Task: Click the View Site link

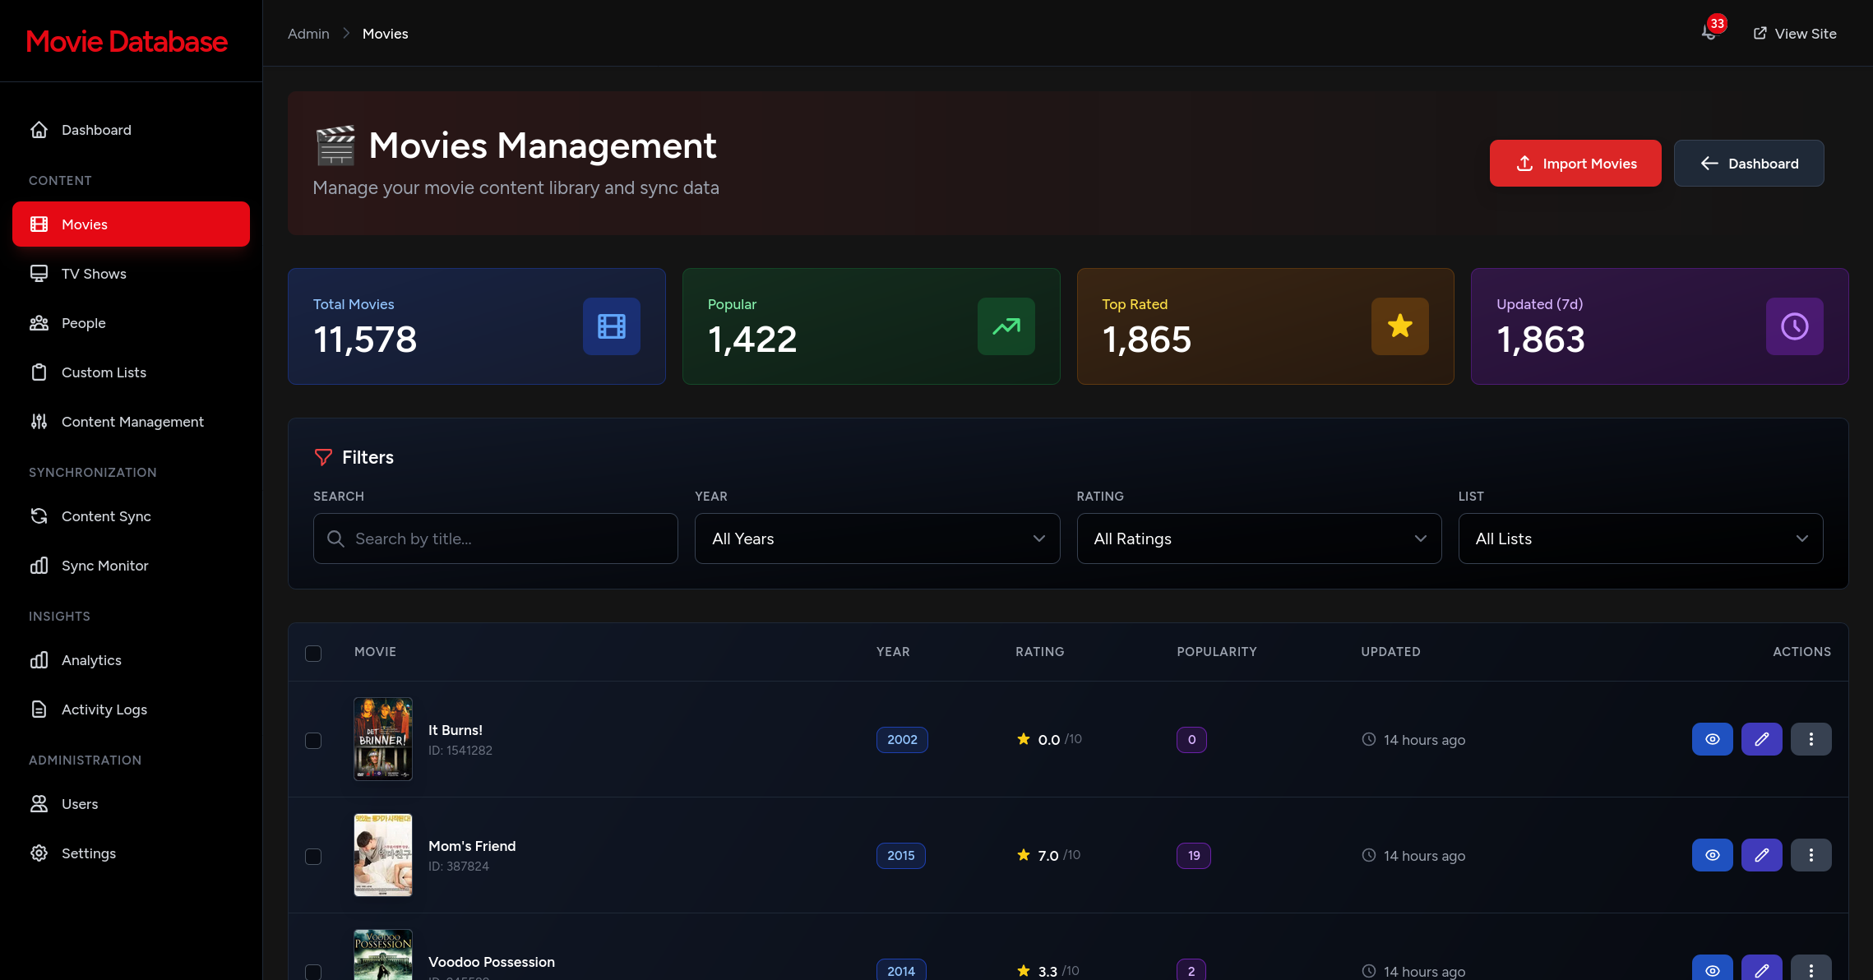Action: [x=1795, y=34]
